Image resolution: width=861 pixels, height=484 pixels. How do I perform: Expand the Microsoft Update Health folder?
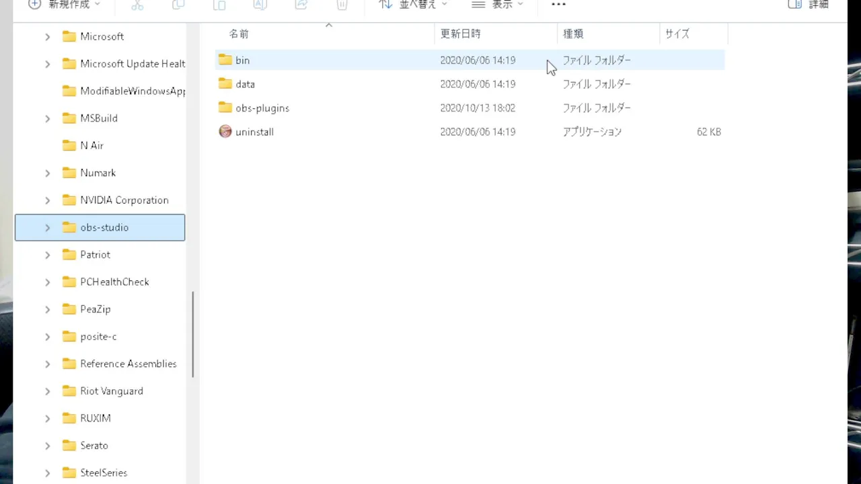[x=47, y=64]
